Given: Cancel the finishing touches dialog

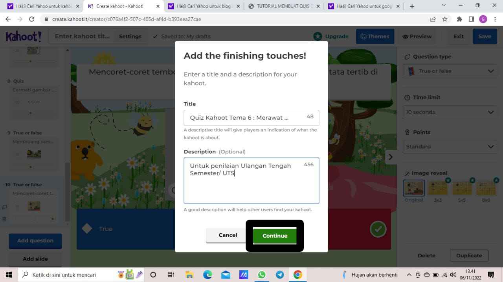Looking at the screenshot, I should coord(228,235).
